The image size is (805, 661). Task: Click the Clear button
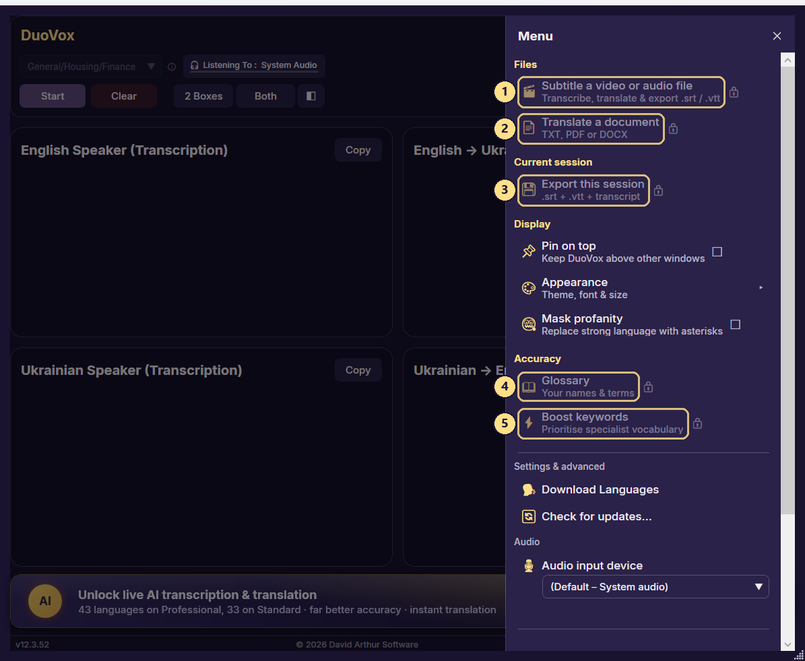pos(124,96)
